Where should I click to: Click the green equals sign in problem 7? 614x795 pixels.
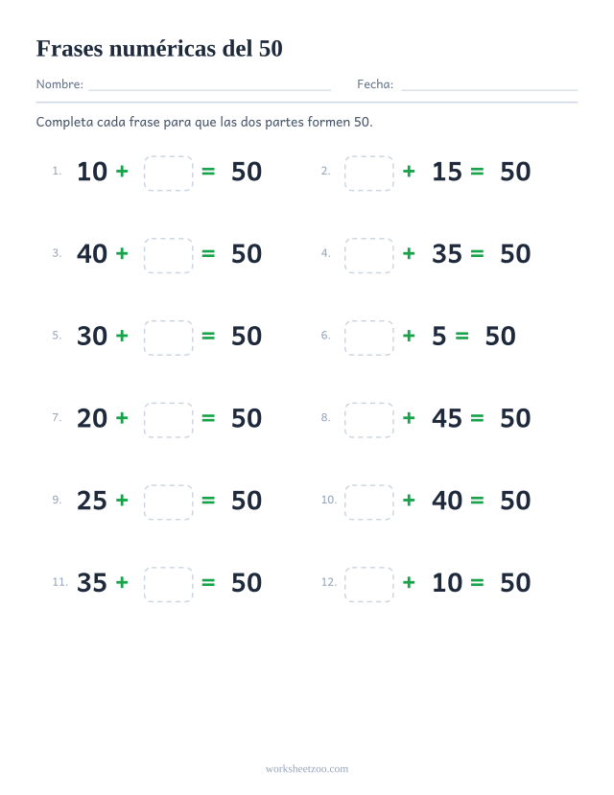208,418
